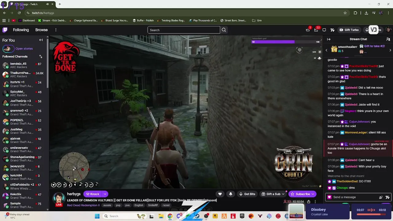Viewport: 393px width, 221px height.
Task: Open Subscribe button options
Action: [313, 194]
